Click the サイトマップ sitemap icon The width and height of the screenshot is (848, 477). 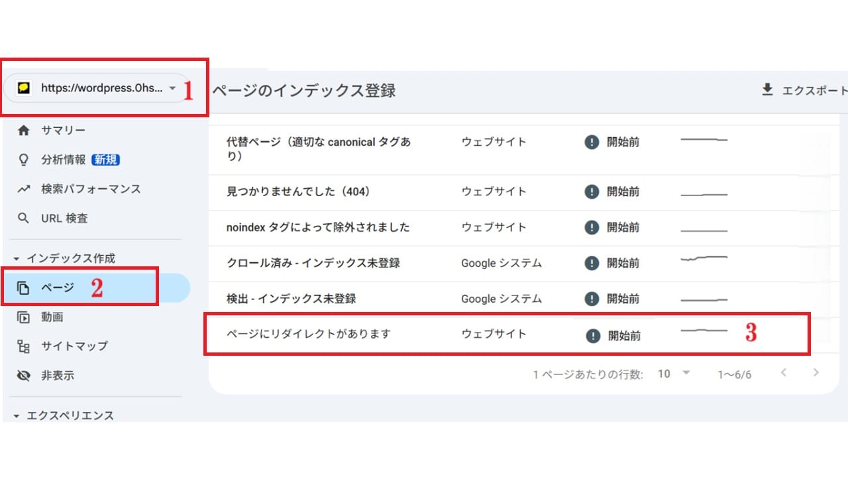click(x=24, y=346)
